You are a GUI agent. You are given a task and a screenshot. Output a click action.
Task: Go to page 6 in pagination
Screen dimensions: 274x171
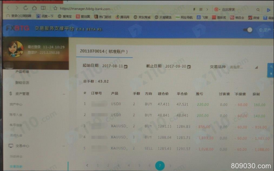150,166
